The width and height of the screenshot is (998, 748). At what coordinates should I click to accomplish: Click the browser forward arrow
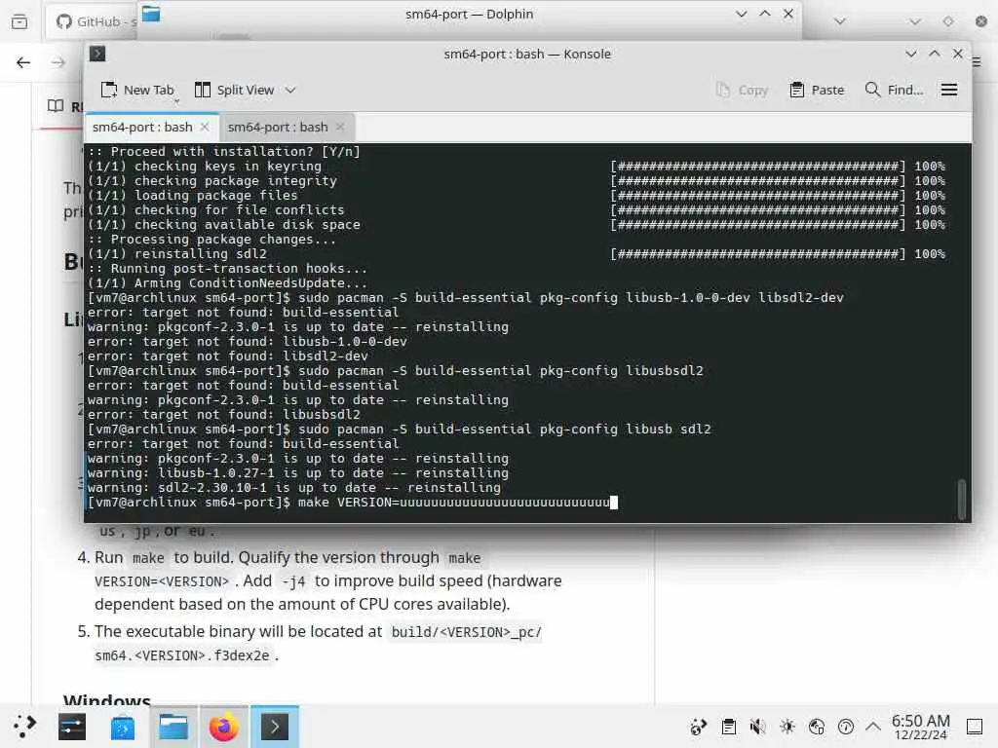point(58,62)
